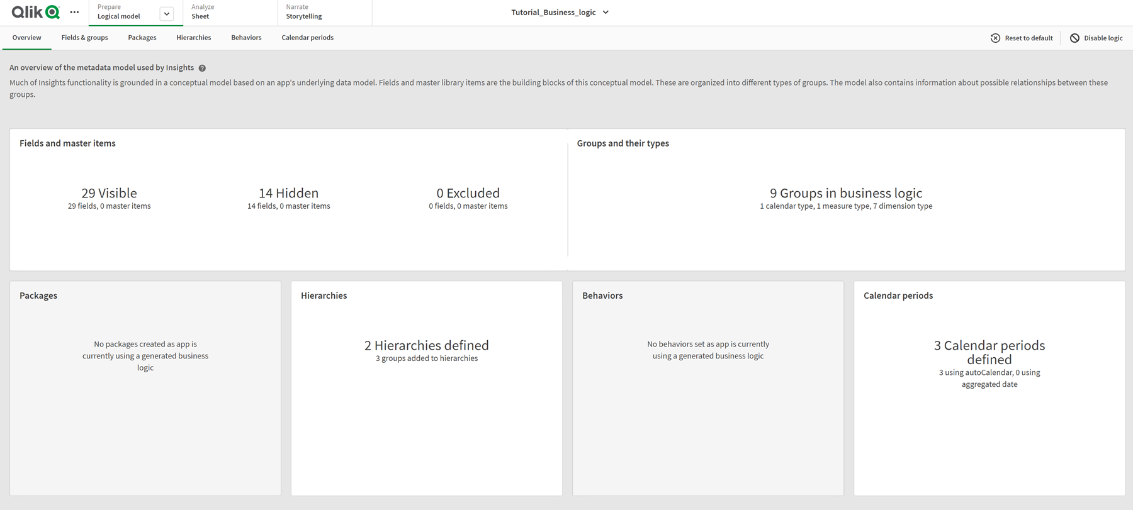1133x510 pixels.
Task: Expand the Prepare Logical model dropdown arrow
Action: 167,14
